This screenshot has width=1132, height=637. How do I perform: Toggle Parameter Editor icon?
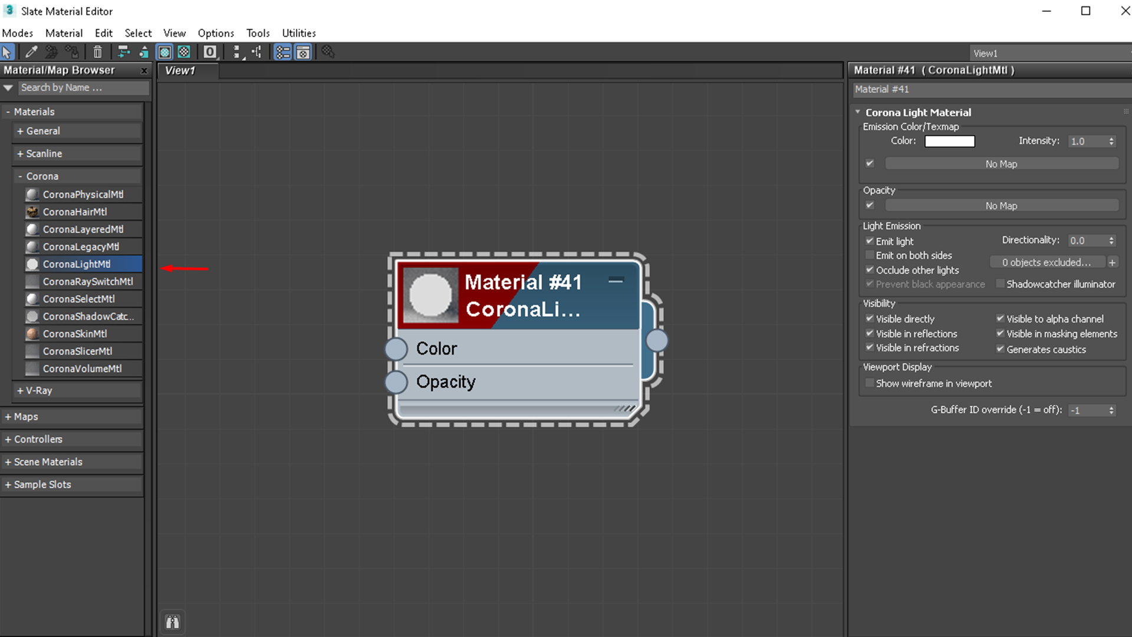coord(303,52)
